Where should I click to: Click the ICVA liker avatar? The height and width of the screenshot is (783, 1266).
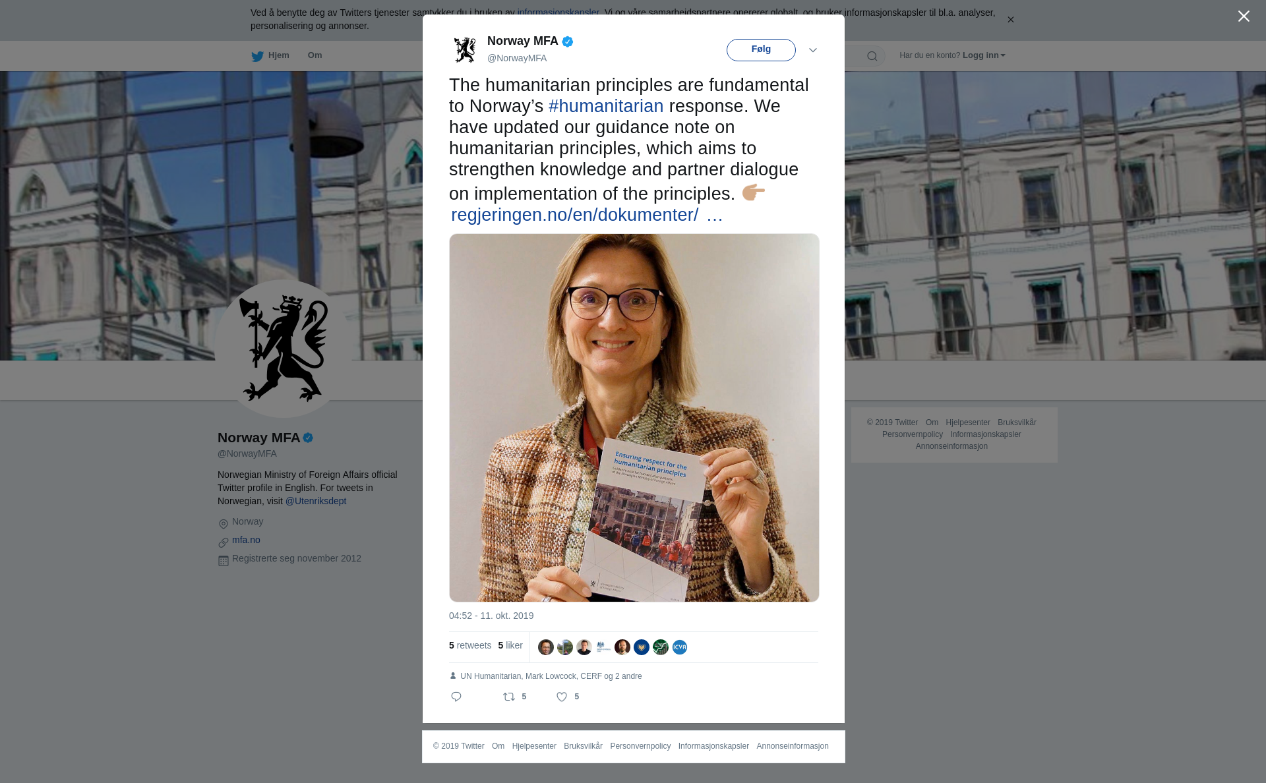coord(680,647)
